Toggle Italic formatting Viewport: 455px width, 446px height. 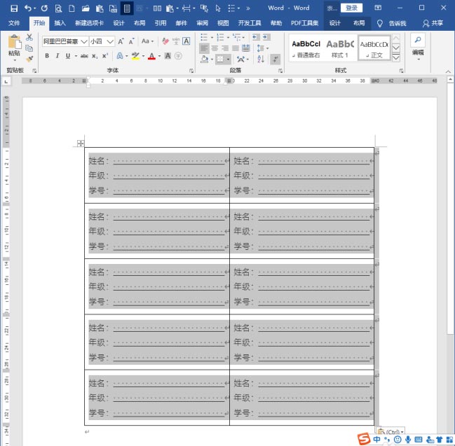click(57, 56)
